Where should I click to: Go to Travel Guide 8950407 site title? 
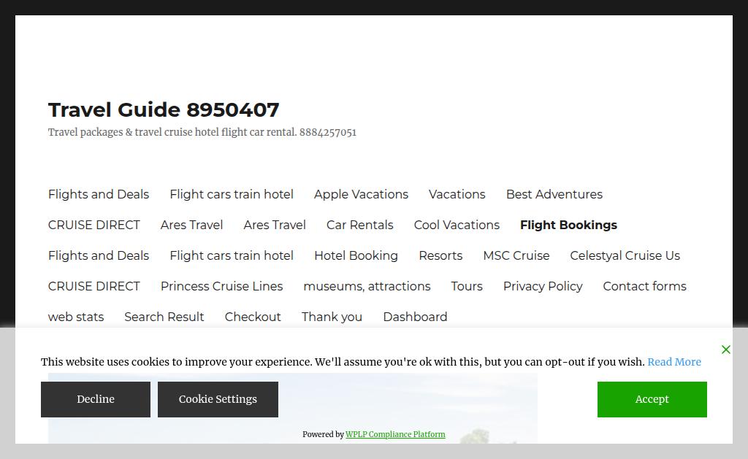pos(164,109)
